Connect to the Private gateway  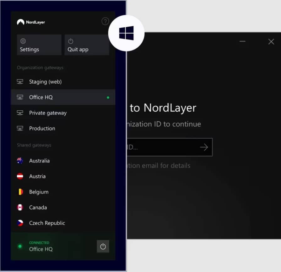tap(63, 113)
